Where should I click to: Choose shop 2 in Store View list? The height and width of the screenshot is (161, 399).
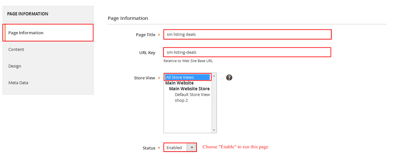coord(181,100)
